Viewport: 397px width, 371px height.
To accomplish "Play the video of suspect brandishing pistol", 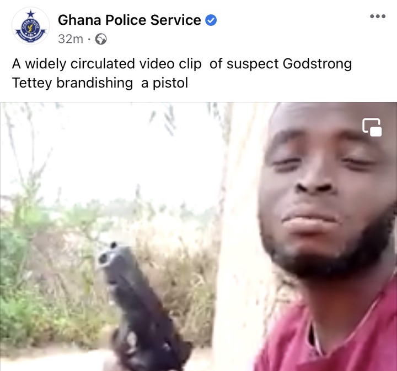I will click(x=198, y=236).
